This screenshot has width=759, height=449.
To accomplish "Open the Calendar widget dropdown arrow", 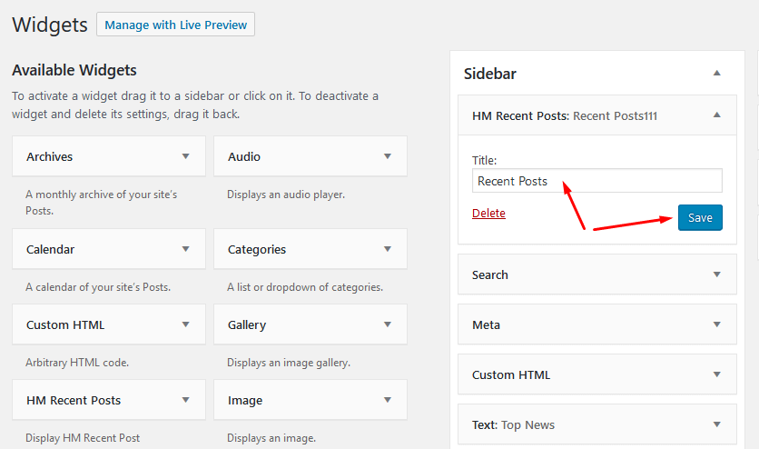I will point(186,249).
